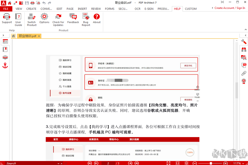Switch to the OCR ribbon tab
This screenshot has width=248, height=165.
pos(137,9)
